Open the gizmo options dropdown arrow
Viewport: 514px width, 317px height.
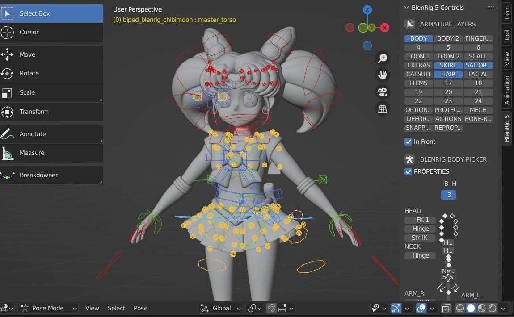click(x=407, y=308)
